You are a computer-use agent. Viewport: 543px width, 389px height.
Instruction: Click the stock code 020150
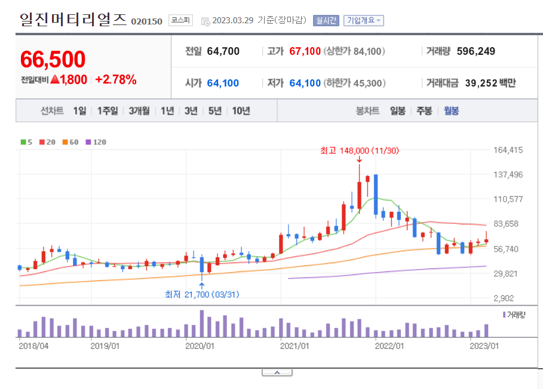146,21
